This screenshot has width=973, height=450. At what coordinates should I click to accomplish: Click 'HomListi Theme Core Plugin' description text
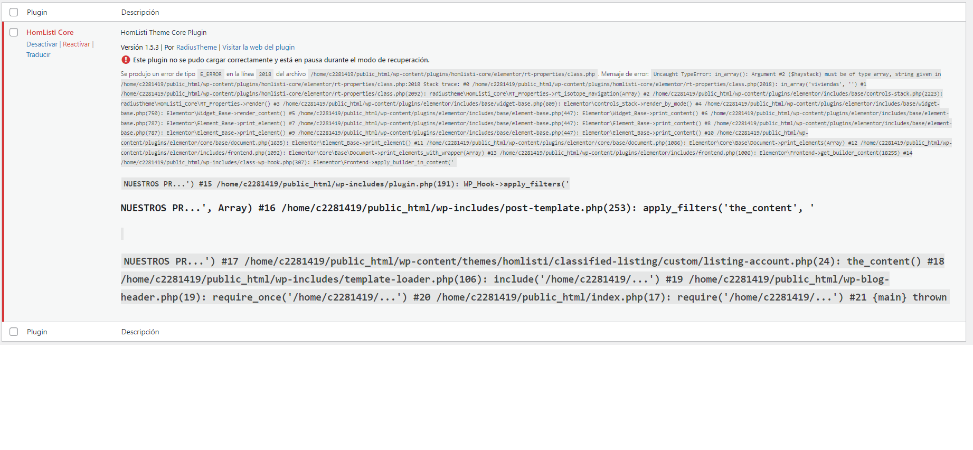[164, 33]
